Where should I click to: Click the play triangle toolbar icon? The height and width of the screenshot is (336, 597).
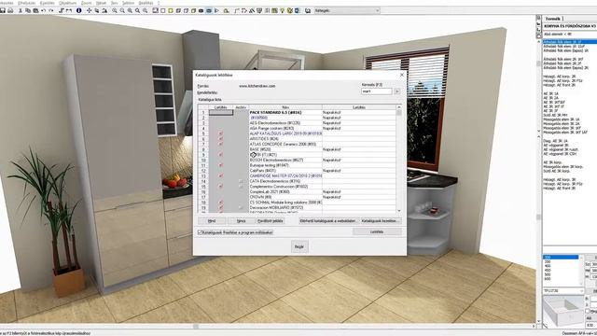click(216, 10)
